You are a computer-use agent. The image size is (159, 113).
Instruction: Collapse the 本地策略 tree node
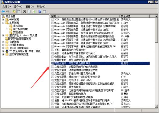pos(3,23)
